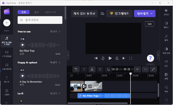Click the 업그레이드 button

tap(119, 14)
